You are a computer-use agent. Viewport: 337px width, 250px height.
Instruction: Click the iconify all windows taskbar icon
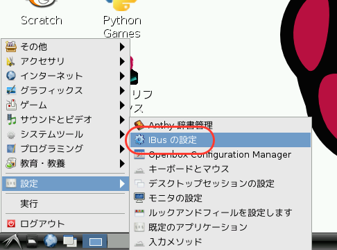point(70,241)
